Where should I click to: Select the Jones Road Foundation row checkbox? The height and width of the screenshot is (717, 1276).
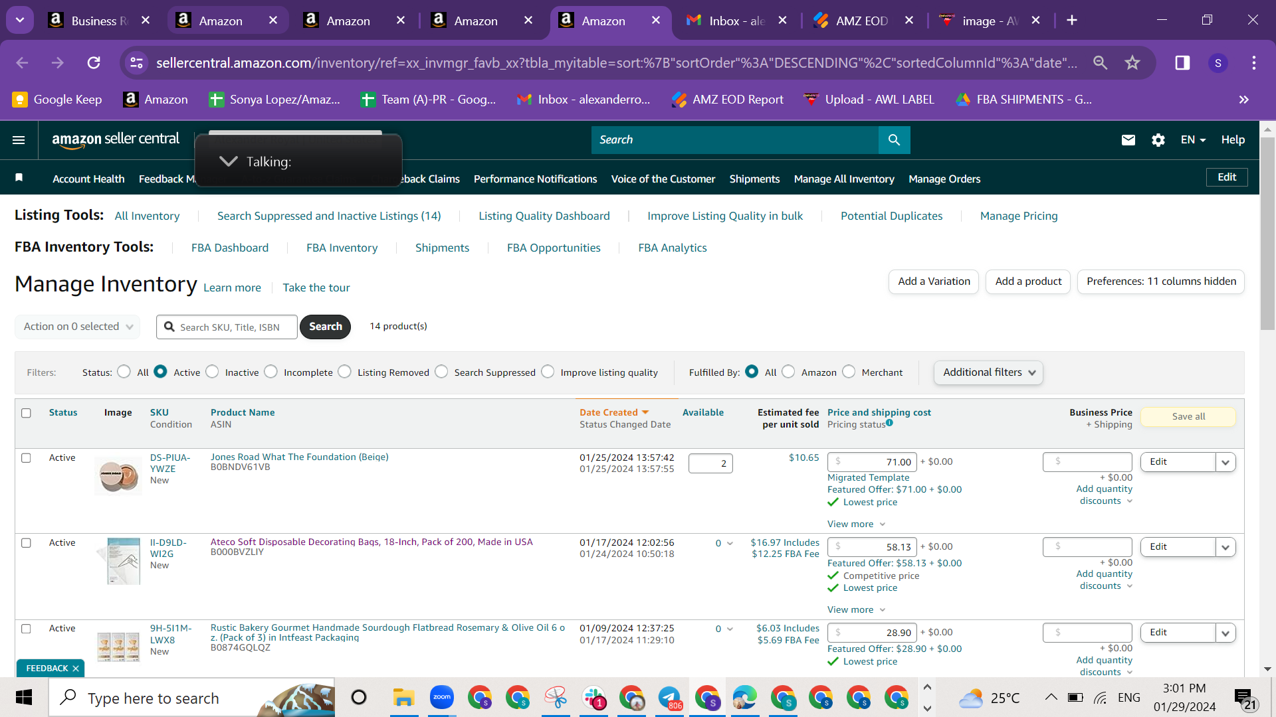point(26,458)
